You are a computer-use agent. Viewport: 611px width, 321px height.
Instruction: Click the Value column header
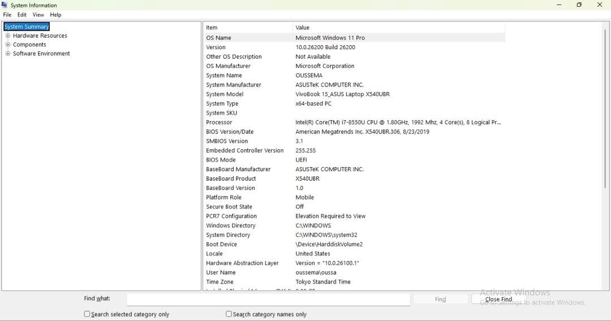tap(399, 28)
